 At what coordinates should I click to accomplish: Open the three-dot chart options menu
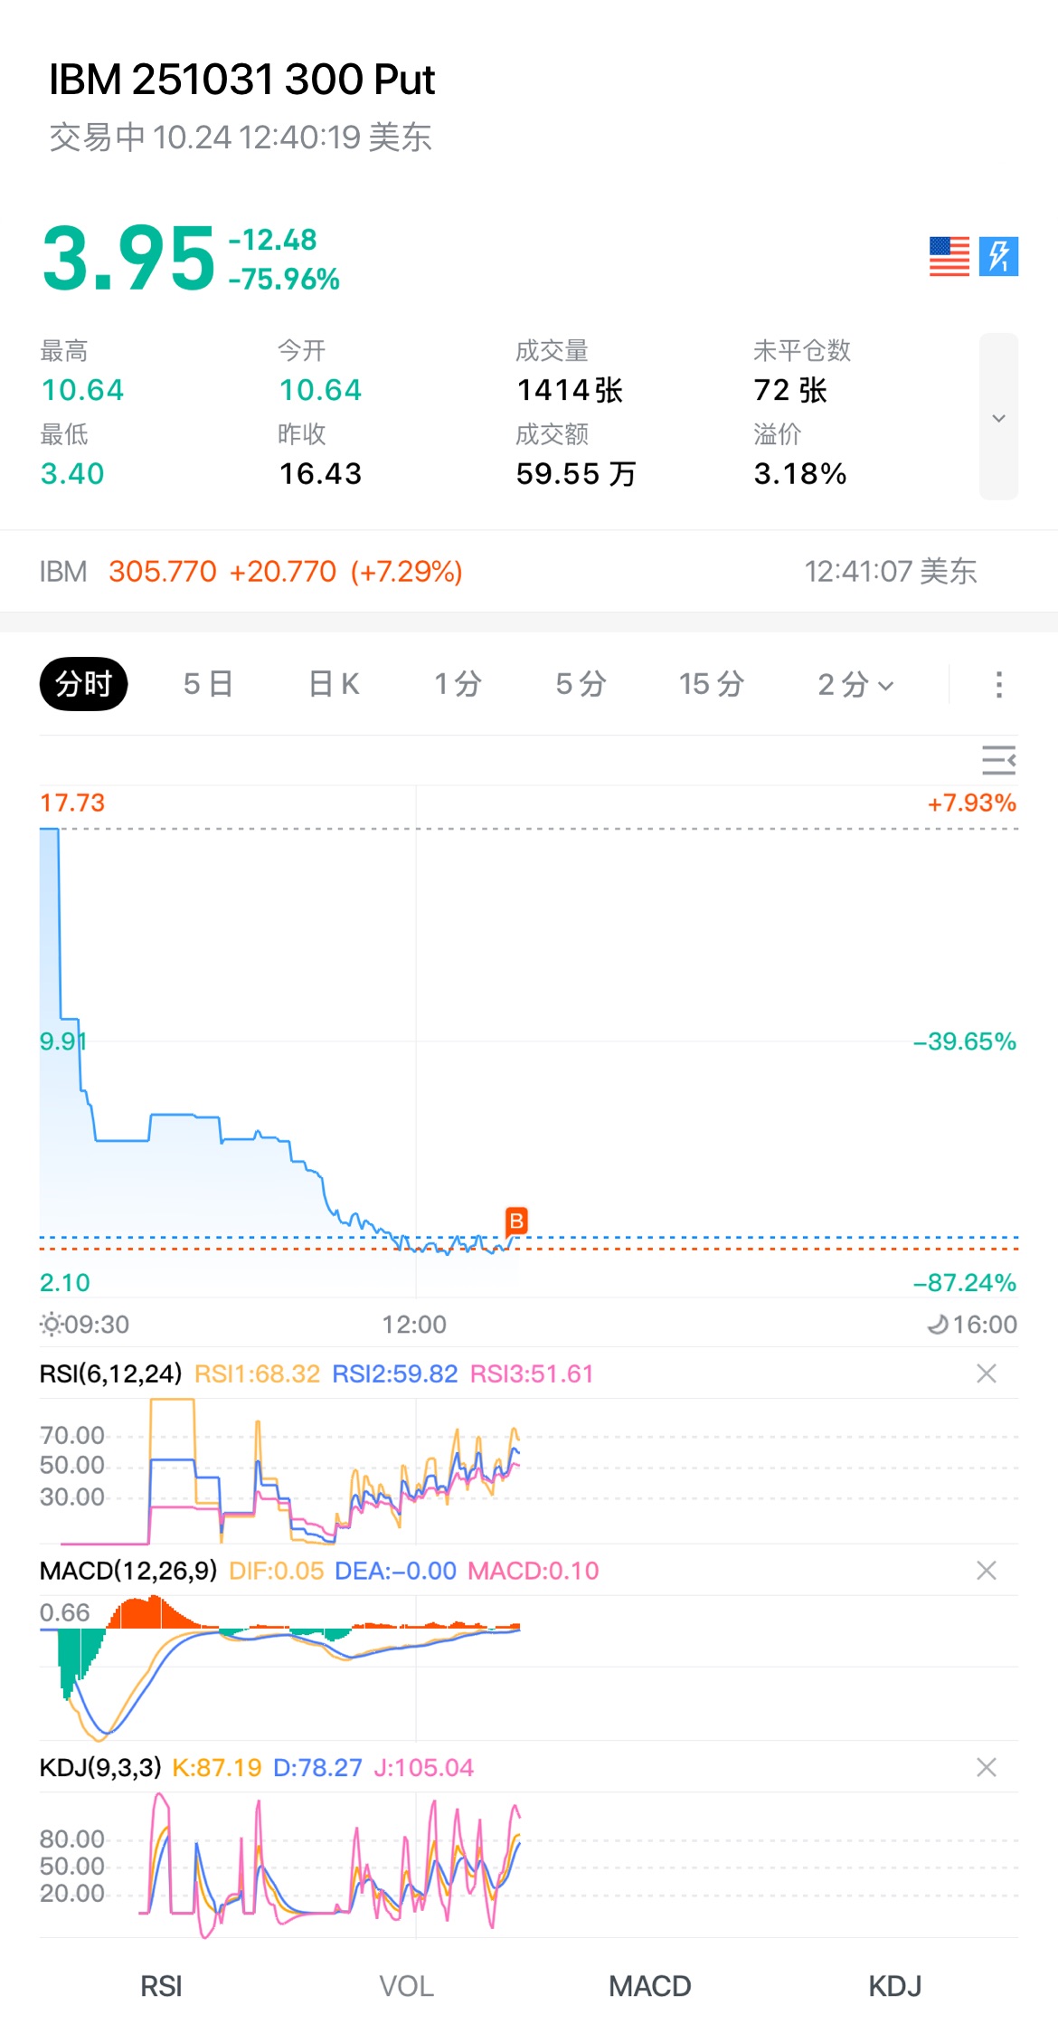(998, 684)
